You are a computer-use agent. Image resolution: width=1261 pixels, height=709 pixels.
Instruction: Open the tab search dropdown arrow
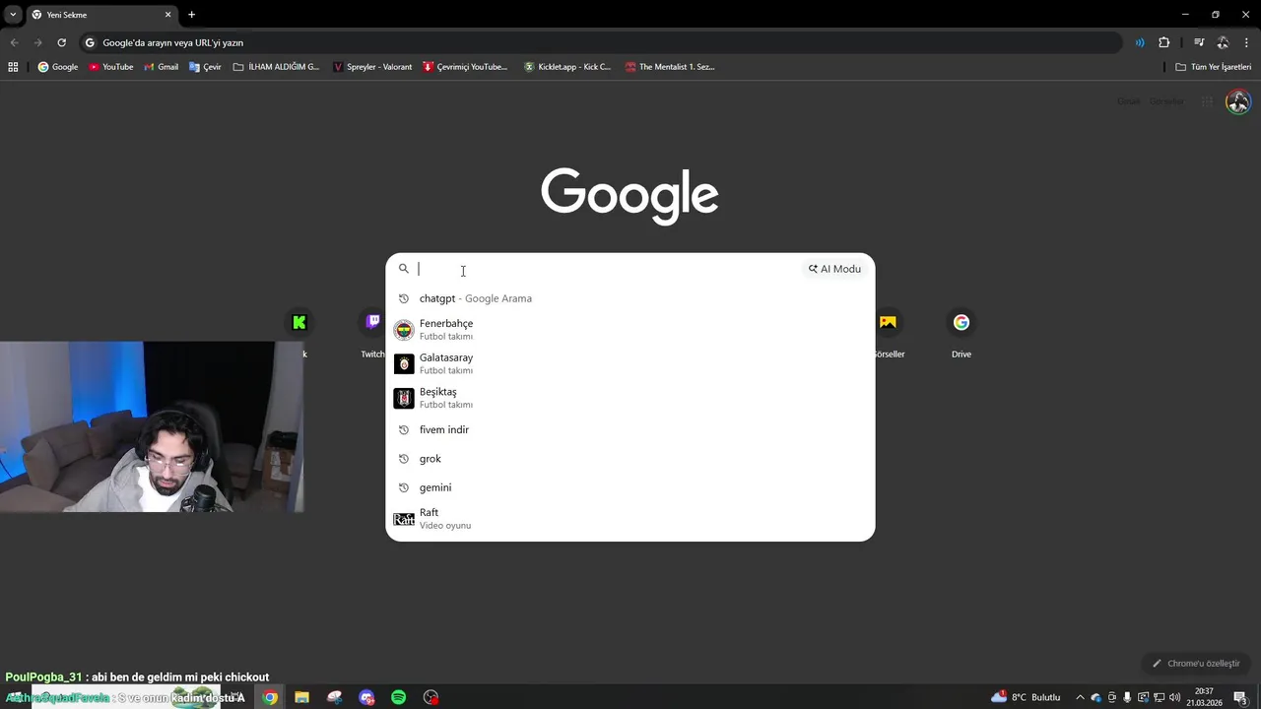(13, 15)
